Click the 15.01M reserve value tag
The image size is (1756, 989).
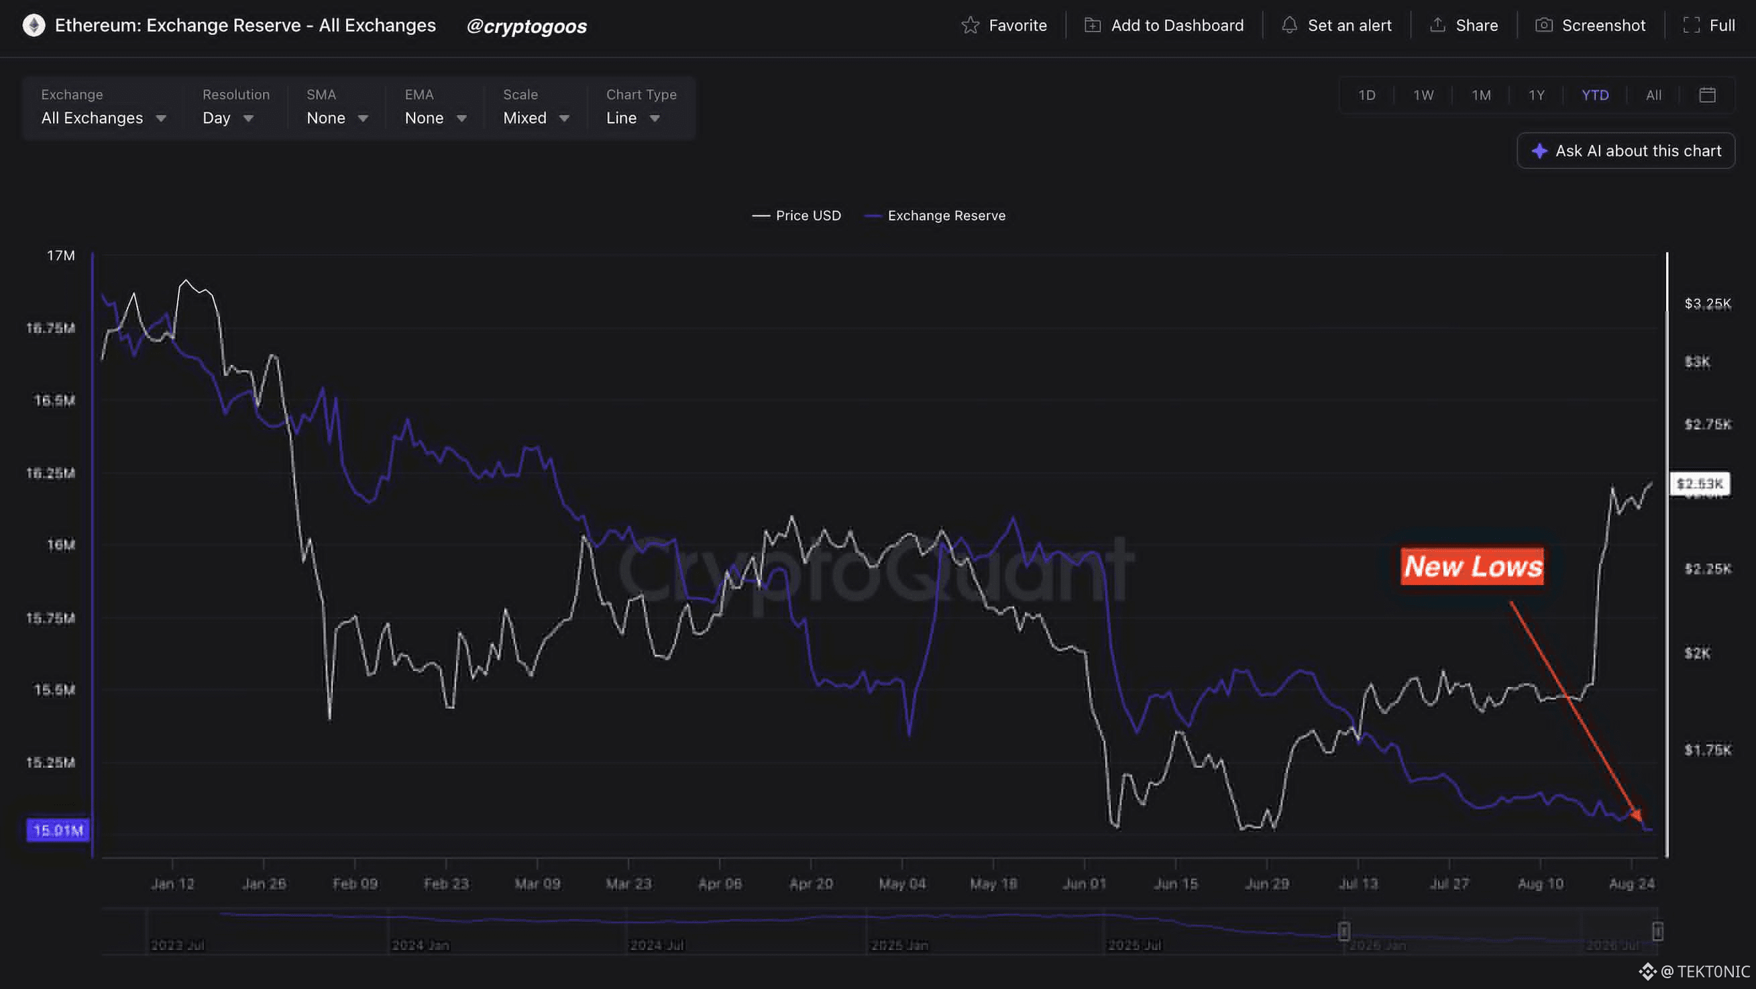tap(58, 830)
